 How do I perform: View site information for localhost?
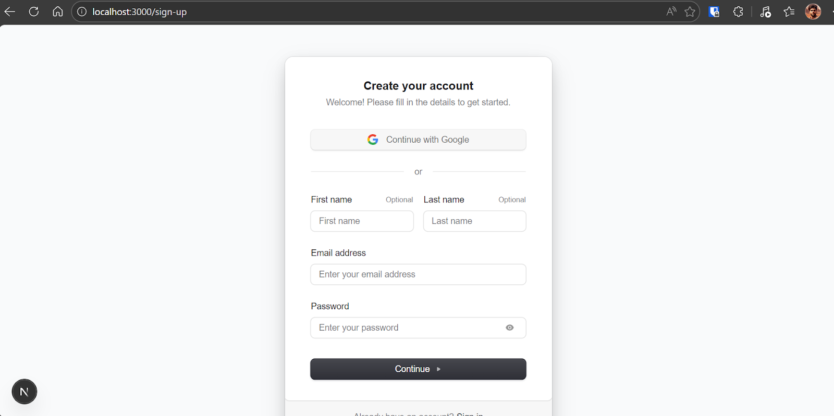(x=82, y=11)
